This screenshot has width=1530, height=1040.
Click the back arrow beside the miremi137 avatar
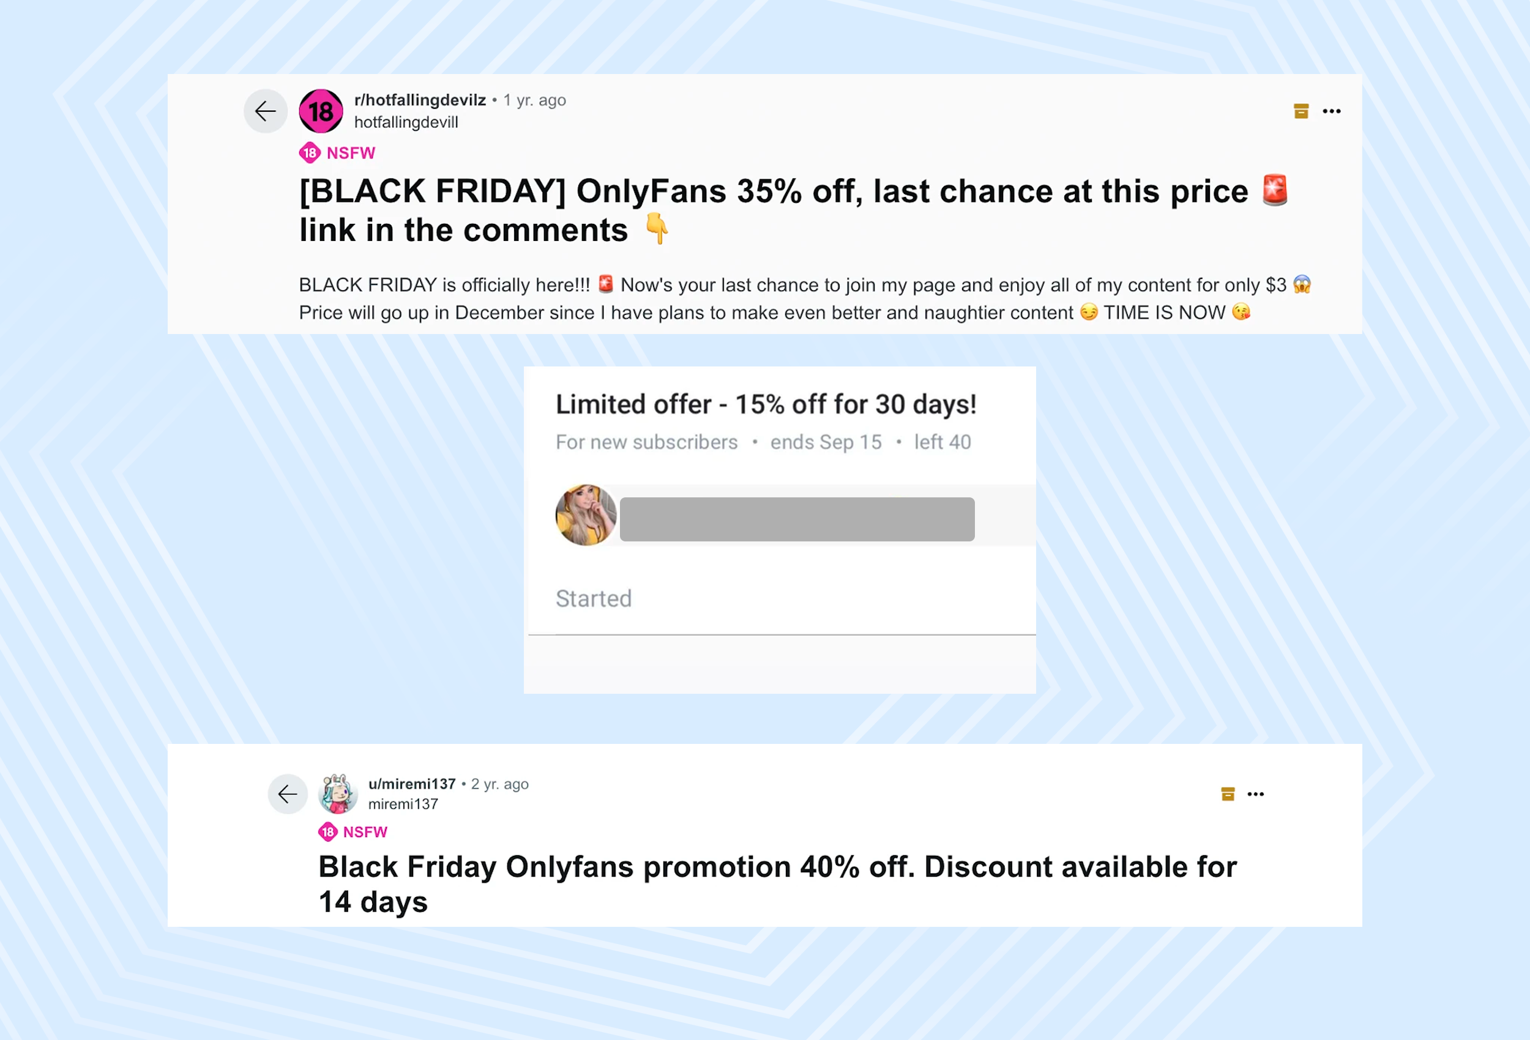[288, 794]
